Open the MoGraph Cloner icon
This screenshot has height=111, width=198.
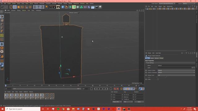81,7
